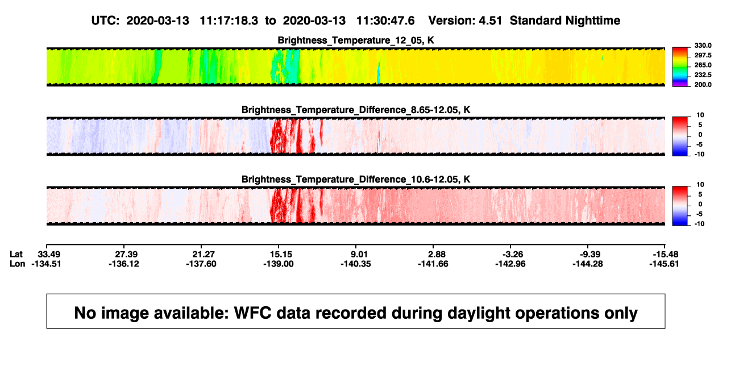
Task: Click the 12.05 brightness temperature image strip
Action: (356, 66)
